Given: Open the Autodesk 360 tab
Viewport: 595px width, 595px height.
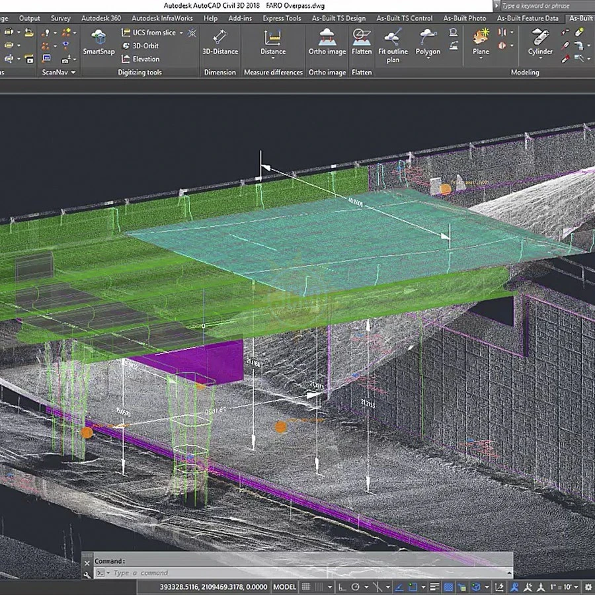Looking at the screenshot, I should (x=101, y=19).
